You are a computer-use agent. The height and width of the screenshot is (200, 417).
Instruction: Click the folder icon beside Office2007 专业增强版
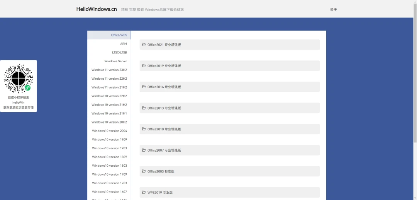click(x=144, y=150)
